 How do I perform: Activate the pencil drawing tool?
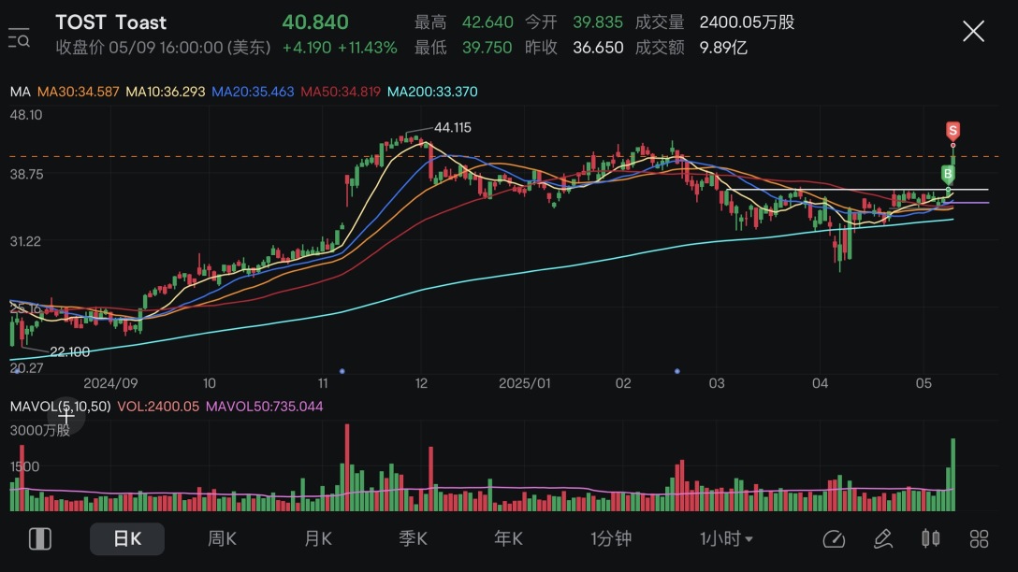[x=882, y=538]
